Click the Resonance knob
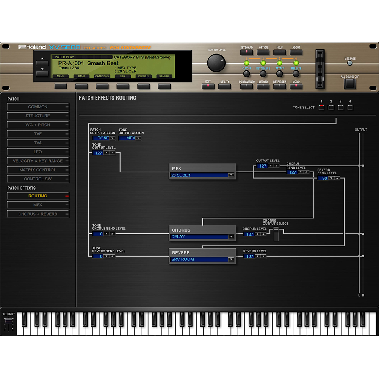 [x=263, y=74]
